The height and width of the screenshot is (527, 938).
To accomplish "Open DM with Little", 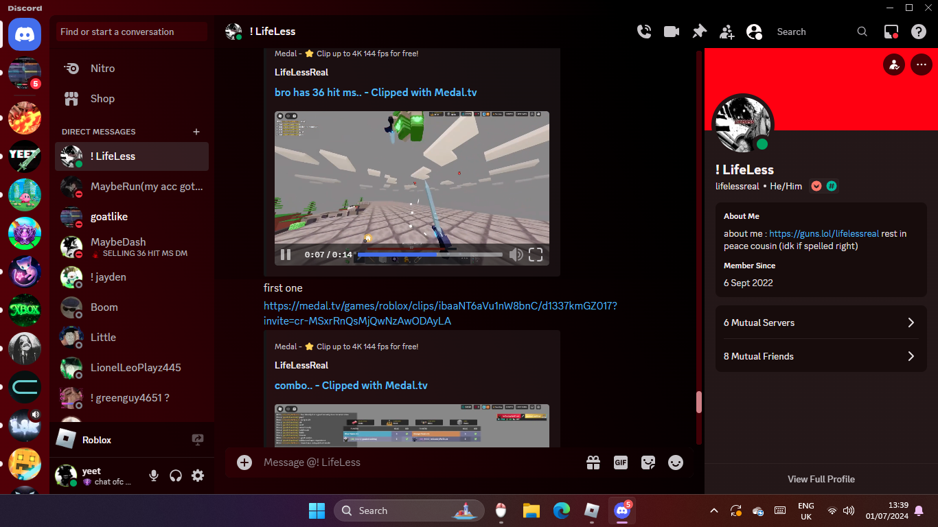I will point(132,338).
